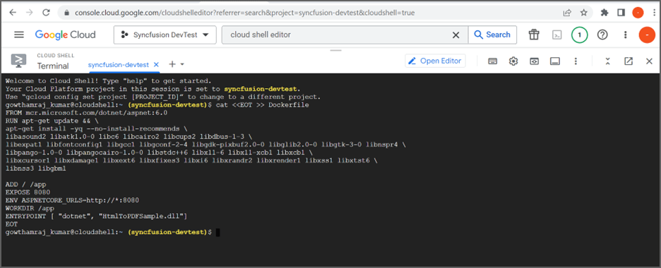
Task: Open Google Cloud settings three-dot menu
Action: tap(626, 35)
